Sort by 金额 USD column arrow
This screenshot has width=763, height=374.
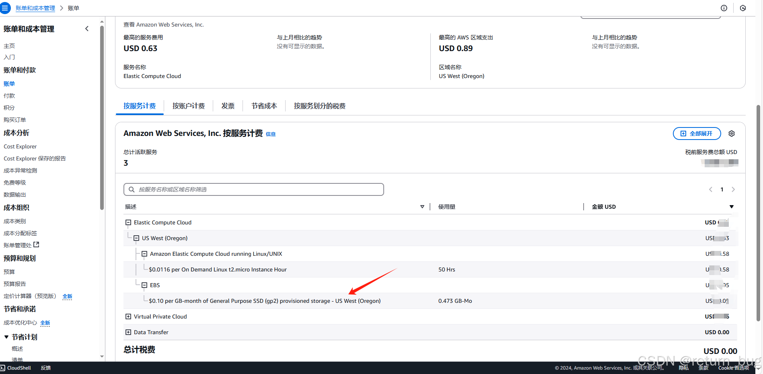click(x=732, y=207)
